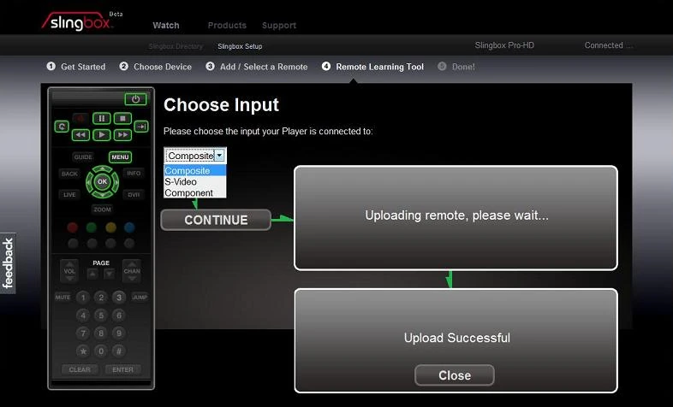
Task: Click the DVR button on the remote
Action: pyautogui.click(x=134, y=194)
